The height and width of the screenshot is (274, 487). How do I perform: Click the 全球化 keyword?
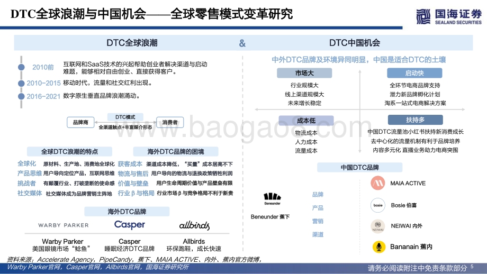tap(26, 163)
